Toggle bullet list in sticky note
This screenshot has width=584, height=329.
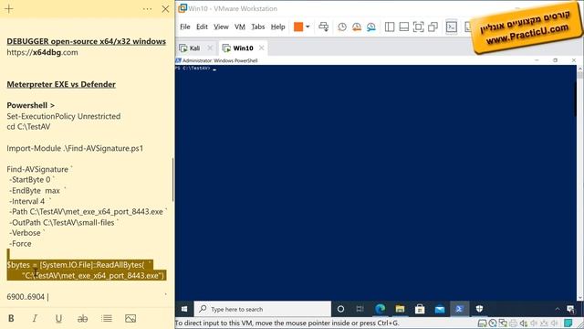(107, 318)
